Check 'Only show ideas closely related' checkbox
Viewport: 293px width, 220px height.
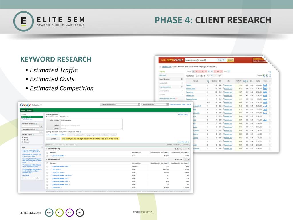pos(47,132)
